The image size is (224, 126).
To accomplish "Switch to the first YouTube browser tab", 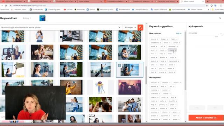I will (13, 1).
